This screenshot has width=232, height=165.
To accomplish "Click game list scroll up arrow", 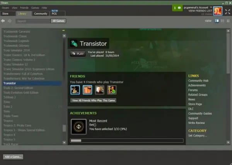I will click(64, 36).
